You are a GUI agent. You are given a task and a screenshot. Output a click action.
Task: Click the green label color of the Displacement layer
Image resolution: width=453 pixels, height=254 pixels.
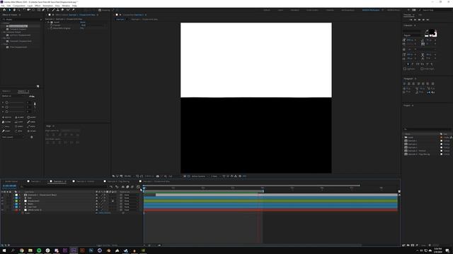point(16,201)
